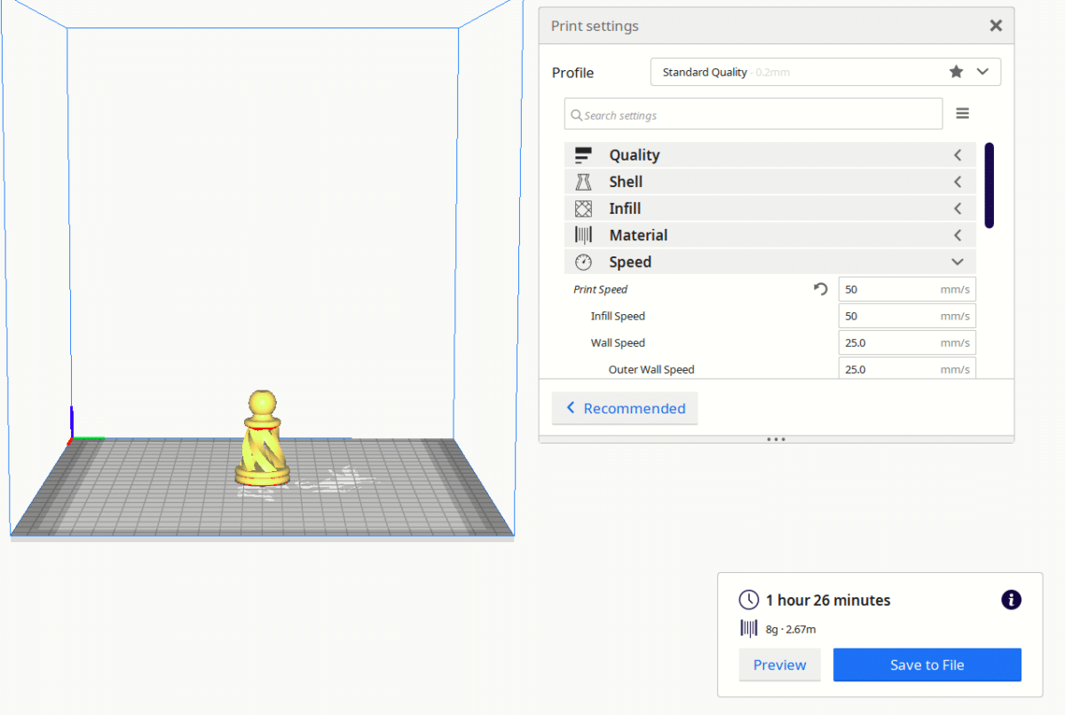Click inside the Search settings field
Viewport: 1065px width, 715px height.
[x=753, y=114]
